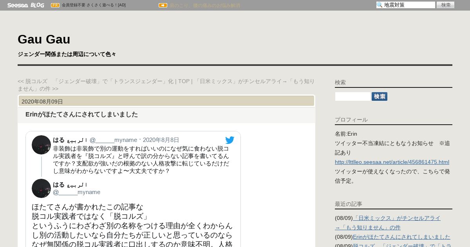Click the 最近の記事 sidebar heading
This screenshot has width=470, height=247.
[x=349, y=204]
